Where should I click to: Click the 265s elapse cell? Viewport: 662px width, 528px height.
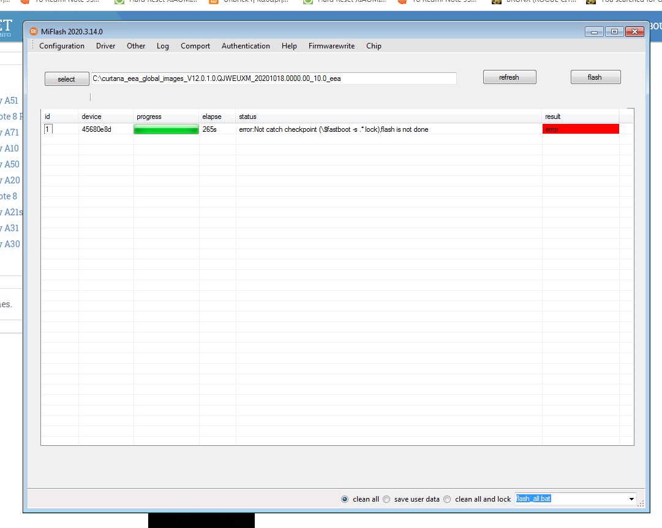click(x=209, y=129)
